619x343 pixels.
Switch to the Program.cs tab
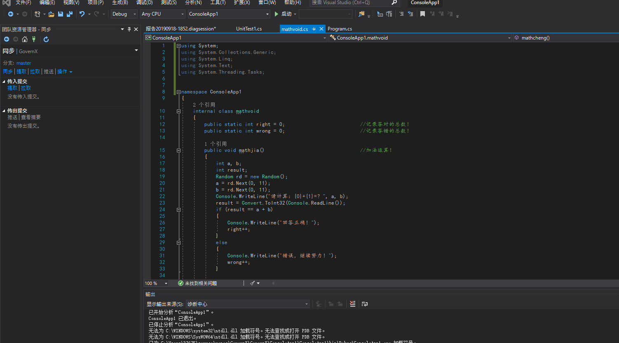pyautogui.click(x=340, y=29)
